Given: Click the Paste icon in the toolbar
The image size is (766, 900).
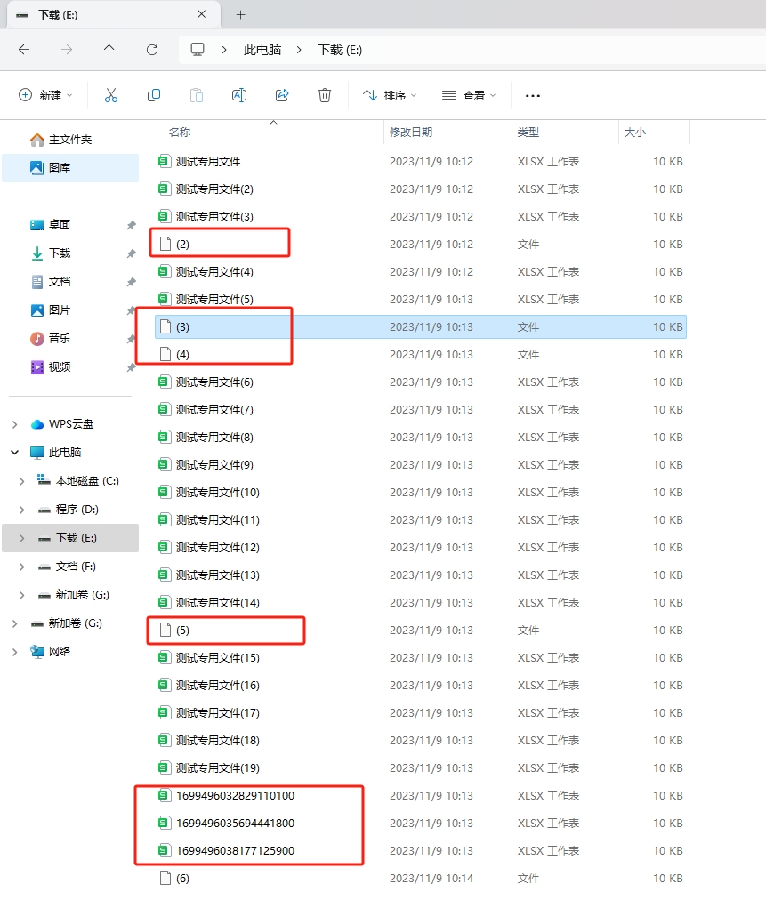Looking at the screenshot, I should [196, 95].
